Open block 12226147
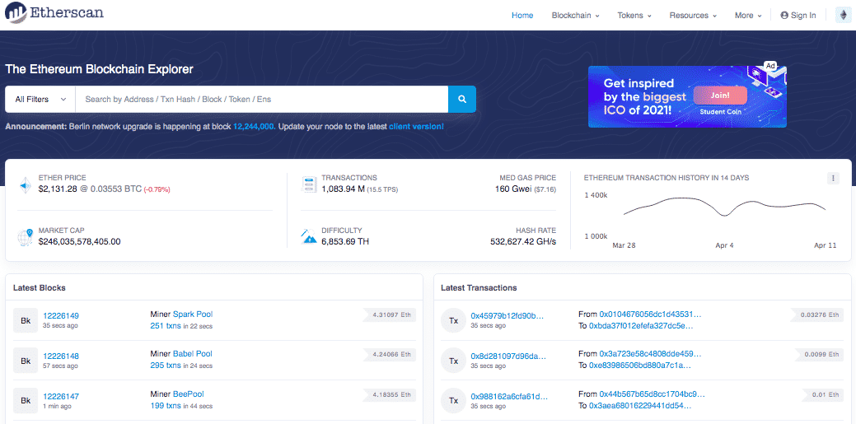The width and height of the screenshot is (856, 424). coord(61,396)
